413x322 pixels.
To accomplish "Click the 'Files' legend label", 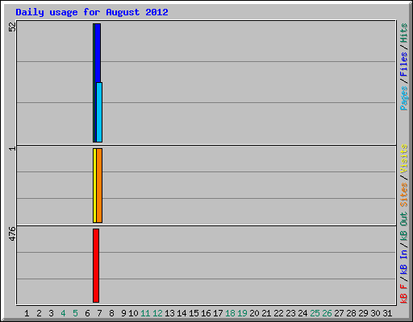I will pyautogui.click(x=403, y=64).
